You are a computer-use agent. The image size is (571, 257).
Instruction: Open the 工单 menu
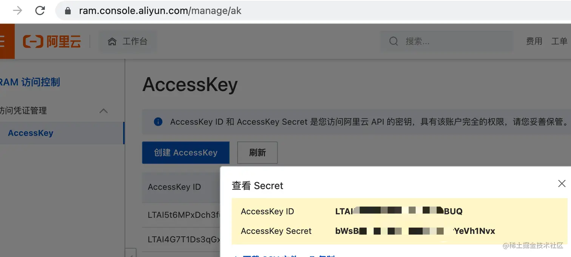tap(559, 41)
